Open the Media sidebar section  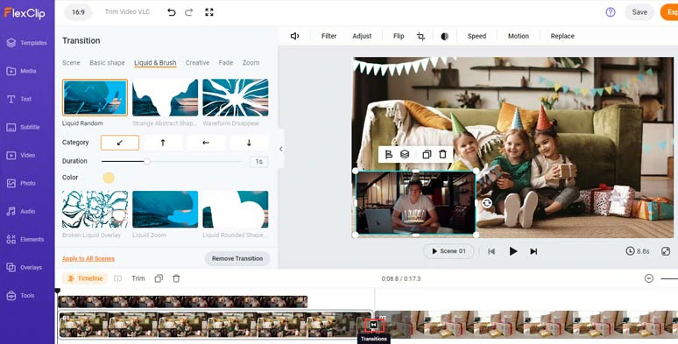(x=22, y=71)
